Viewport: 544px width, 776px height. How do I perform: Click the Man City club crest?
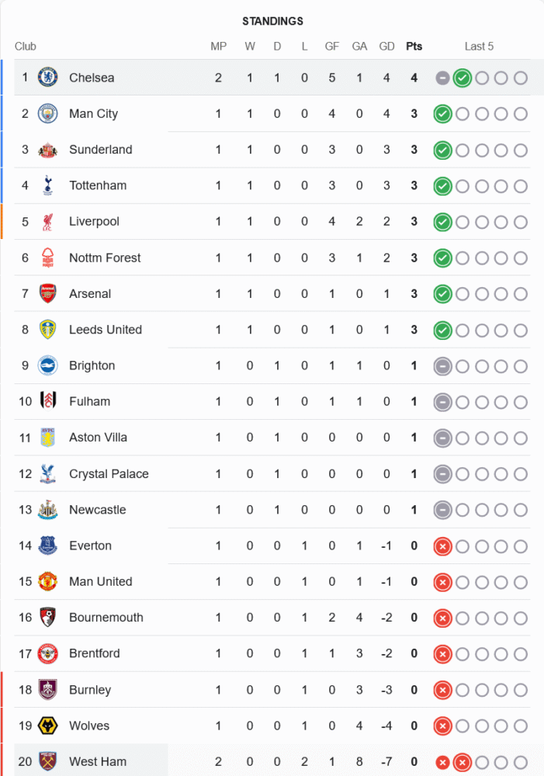point(48,113)
